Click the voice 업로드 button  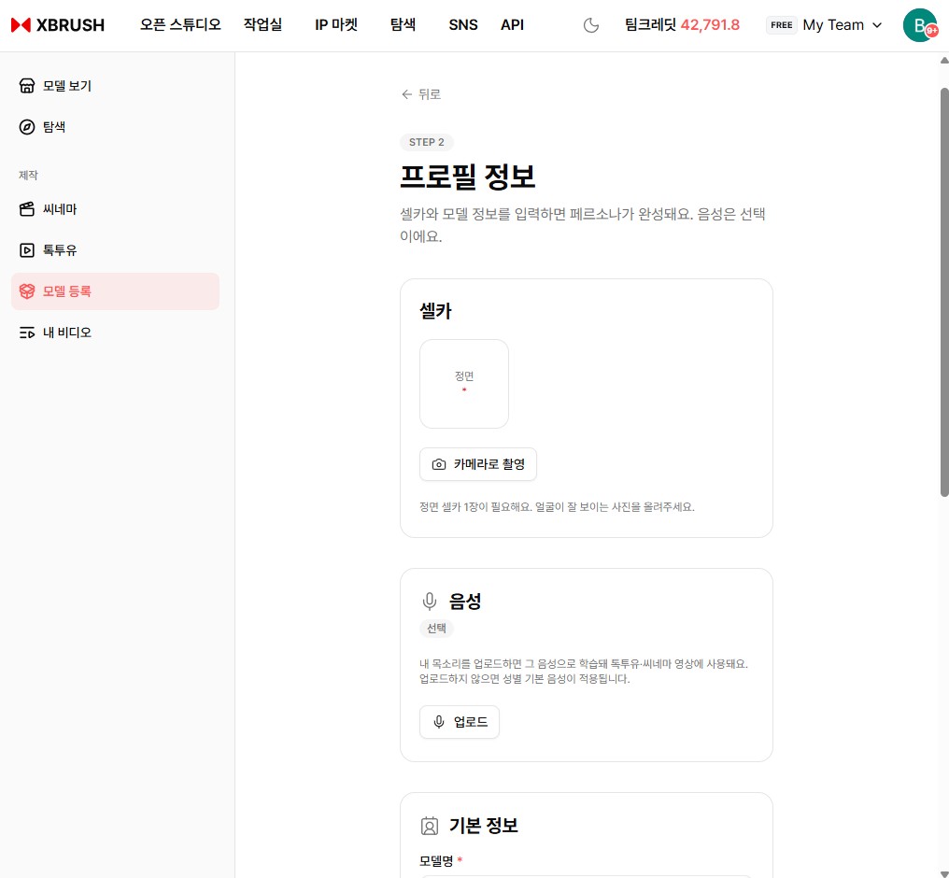click(x=460, y=722)
